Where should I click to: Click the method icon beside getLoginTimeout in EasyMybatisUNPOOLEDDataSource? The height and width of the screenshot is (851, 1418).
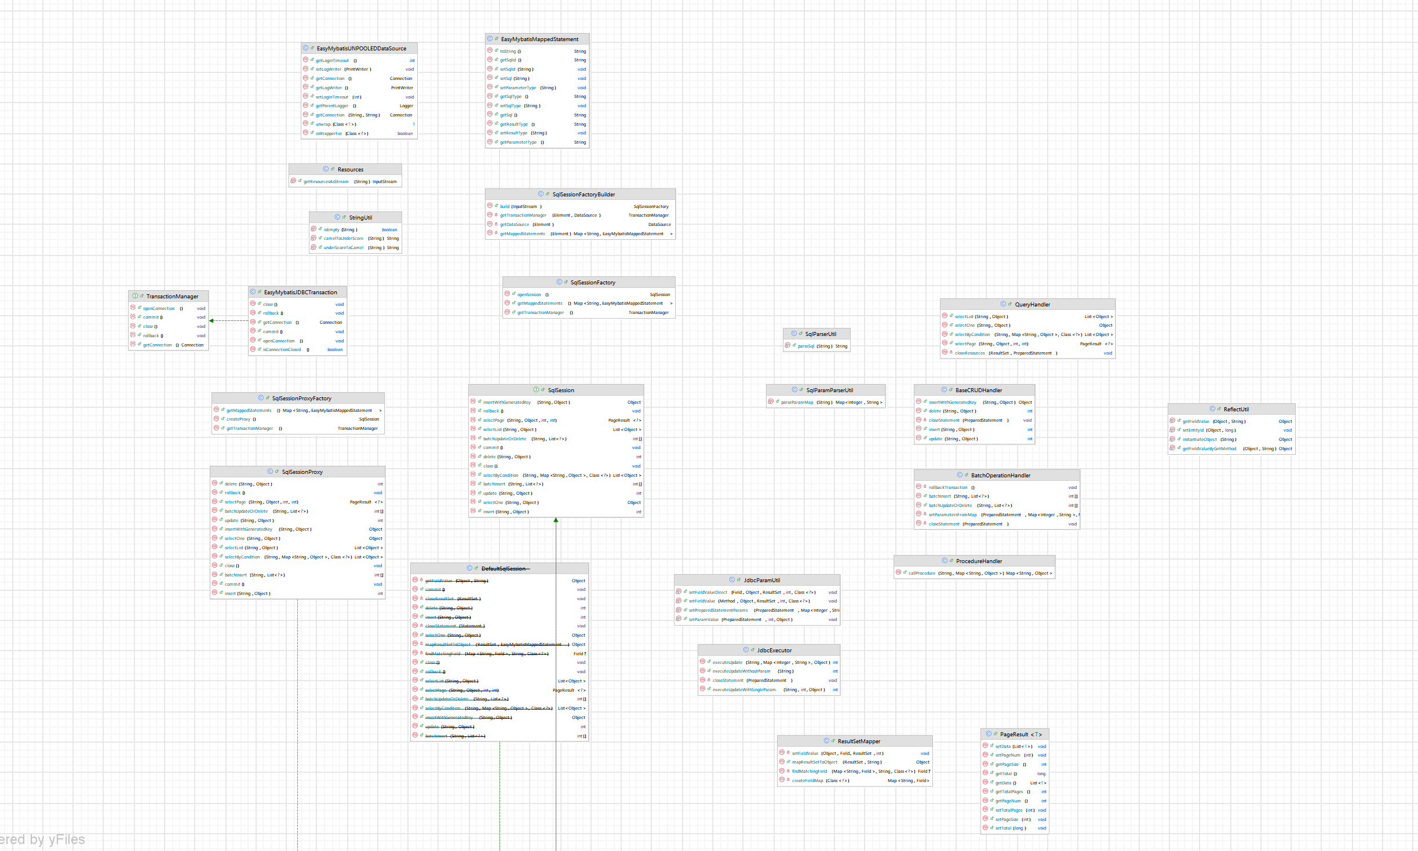coord(305,60)
